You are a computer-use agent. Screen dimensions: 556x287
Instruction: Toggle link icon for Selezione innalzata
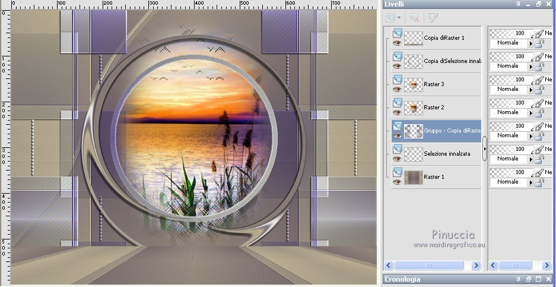coord(539,149)
